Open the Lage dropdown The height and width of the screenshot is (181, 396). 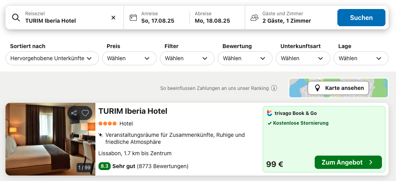pyautogui.click(x=361, y=58)
